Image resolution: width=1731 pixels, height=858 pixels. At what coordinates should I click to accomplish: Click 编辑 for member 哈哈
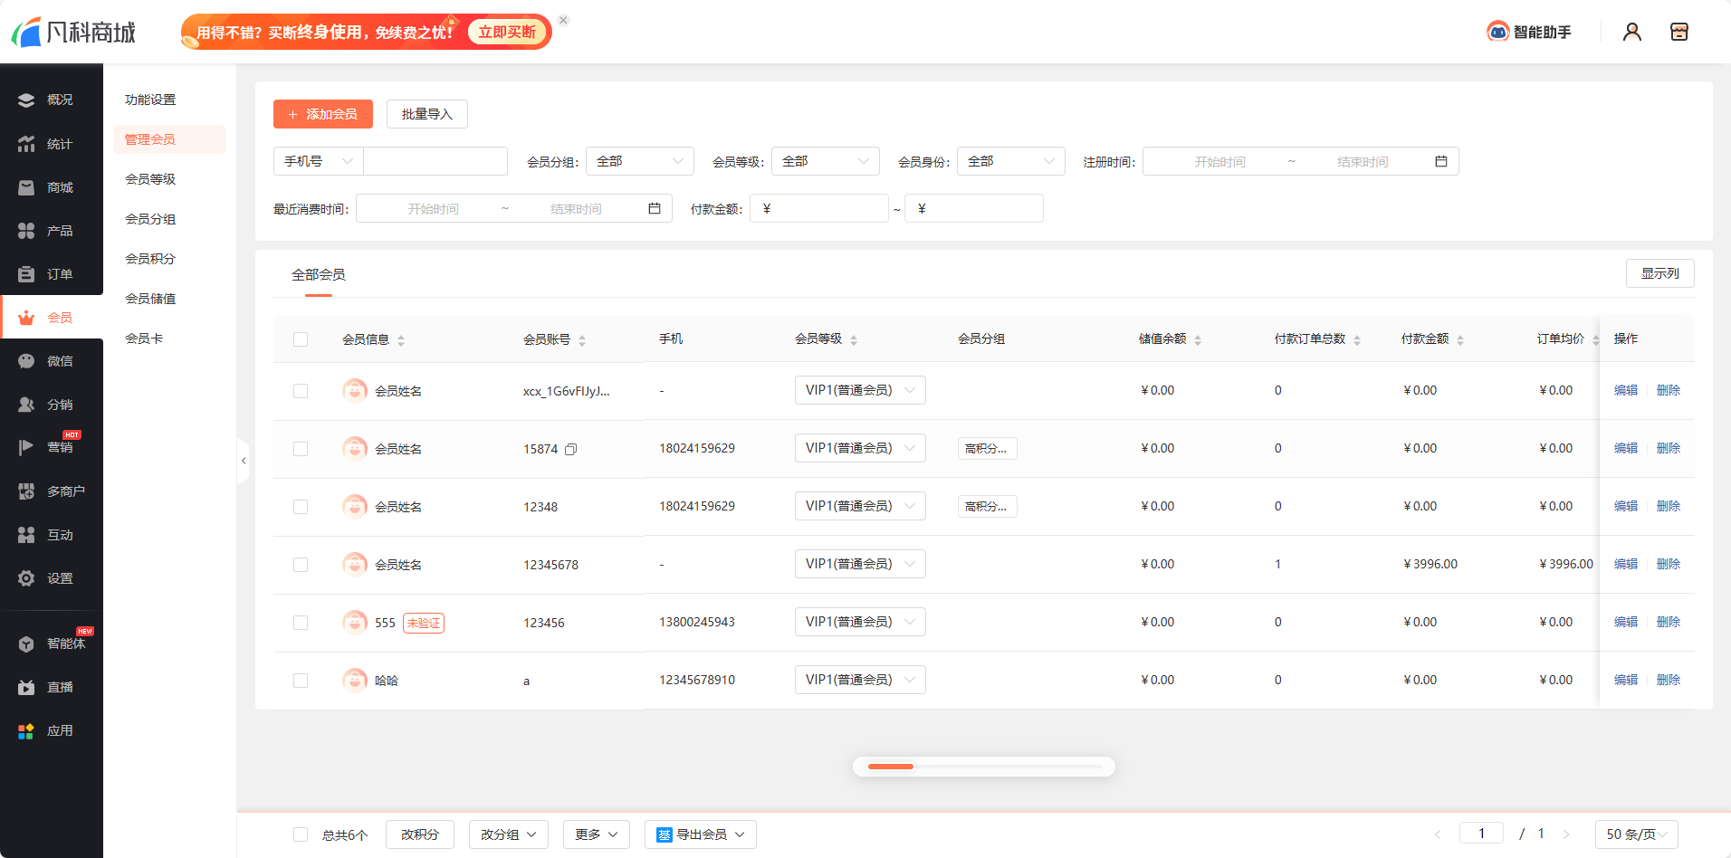1625,680
